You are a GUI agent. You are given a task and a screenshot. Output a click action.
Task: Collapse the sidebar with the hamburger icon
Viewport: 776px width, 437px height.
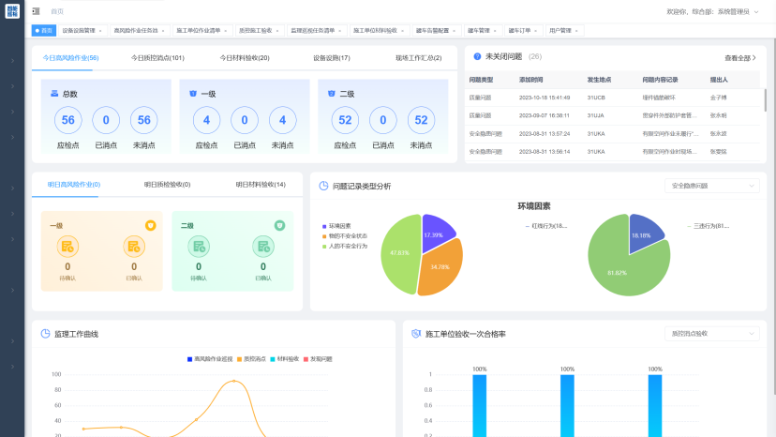[x=36, y=11]
